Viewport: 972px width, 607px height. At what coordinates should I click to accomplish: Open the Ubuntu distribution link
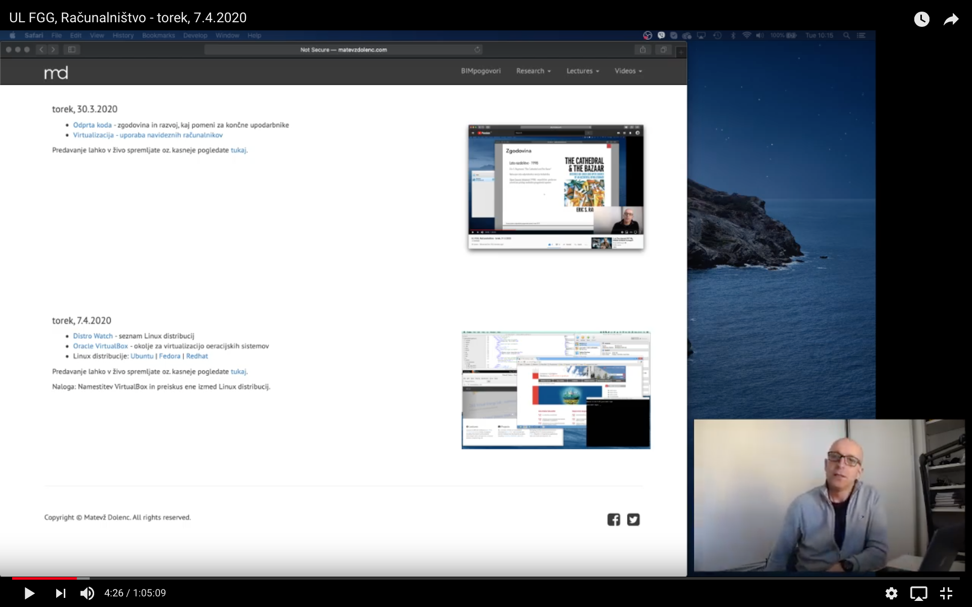click(x=142, y=356)
